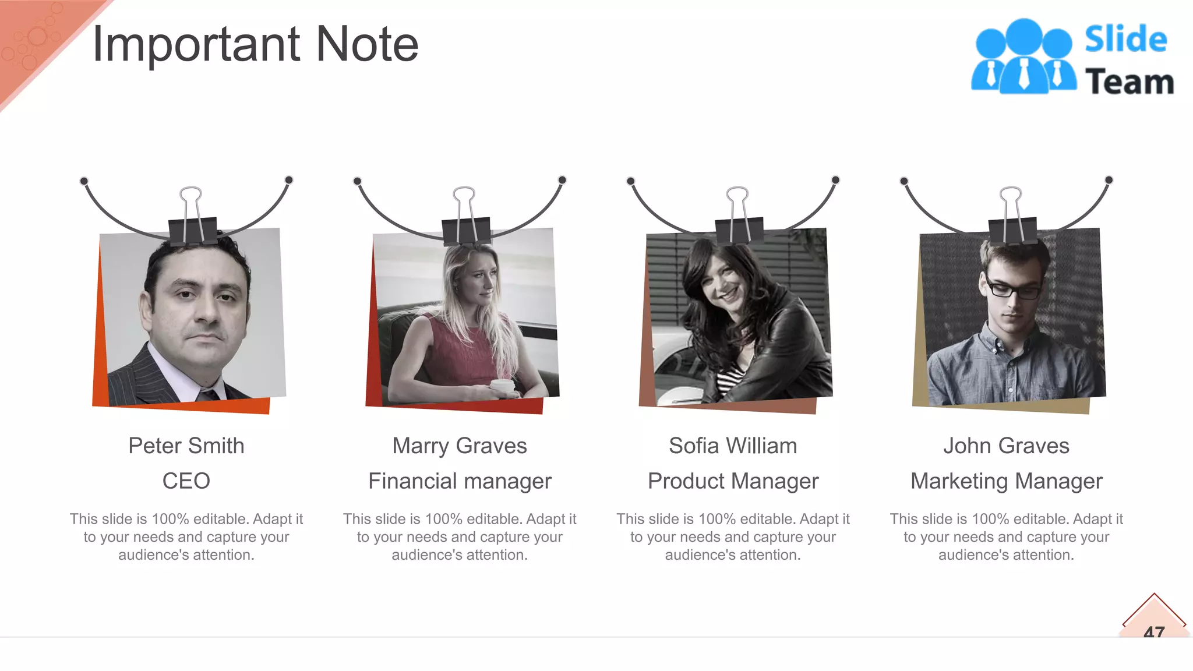
Task: Click the "Slide Team" logo text
Action: (x=1128, y=60)
